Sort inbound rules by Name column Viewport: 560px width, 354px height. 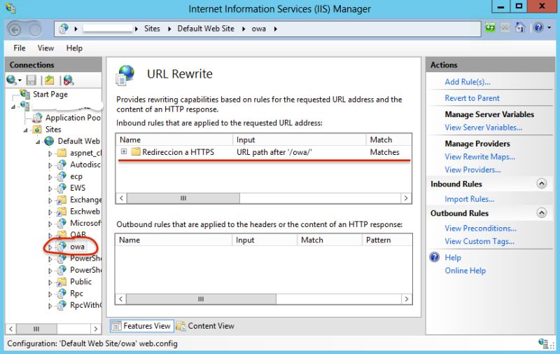(x=174, y=139)
